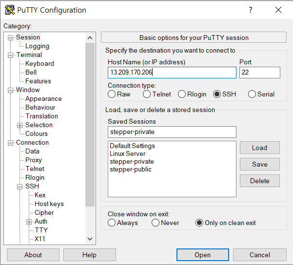Image resolution: width=293 pixels, height=265 pixels.
Task: Expand the Selection tree node
Action: point(20,125)
